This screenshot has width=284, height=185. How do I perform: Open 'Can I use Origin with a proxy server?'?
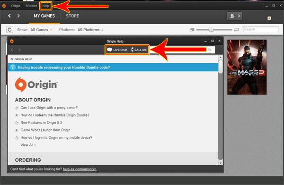49,108
